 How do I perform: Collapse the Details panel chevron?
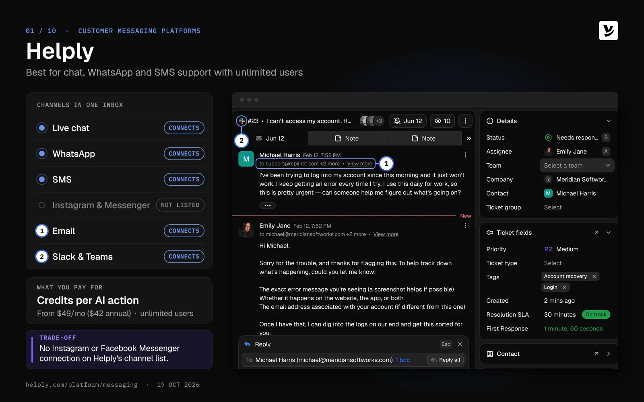(x=609, y=121)
